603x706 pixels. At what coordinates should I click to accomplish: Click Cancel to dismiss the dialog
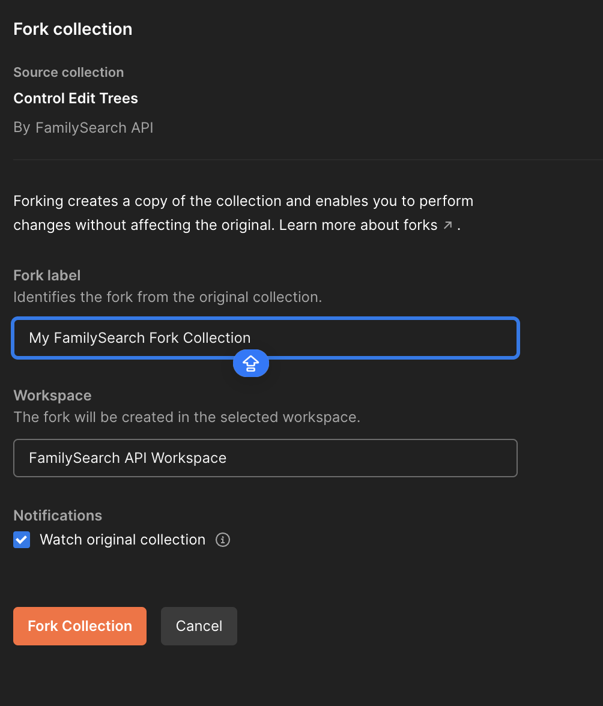[199, 626]
